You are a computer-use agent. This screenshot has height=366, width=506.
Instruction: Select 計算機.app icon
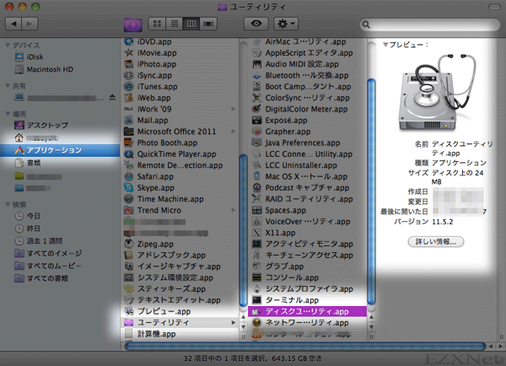coord(129,334)
